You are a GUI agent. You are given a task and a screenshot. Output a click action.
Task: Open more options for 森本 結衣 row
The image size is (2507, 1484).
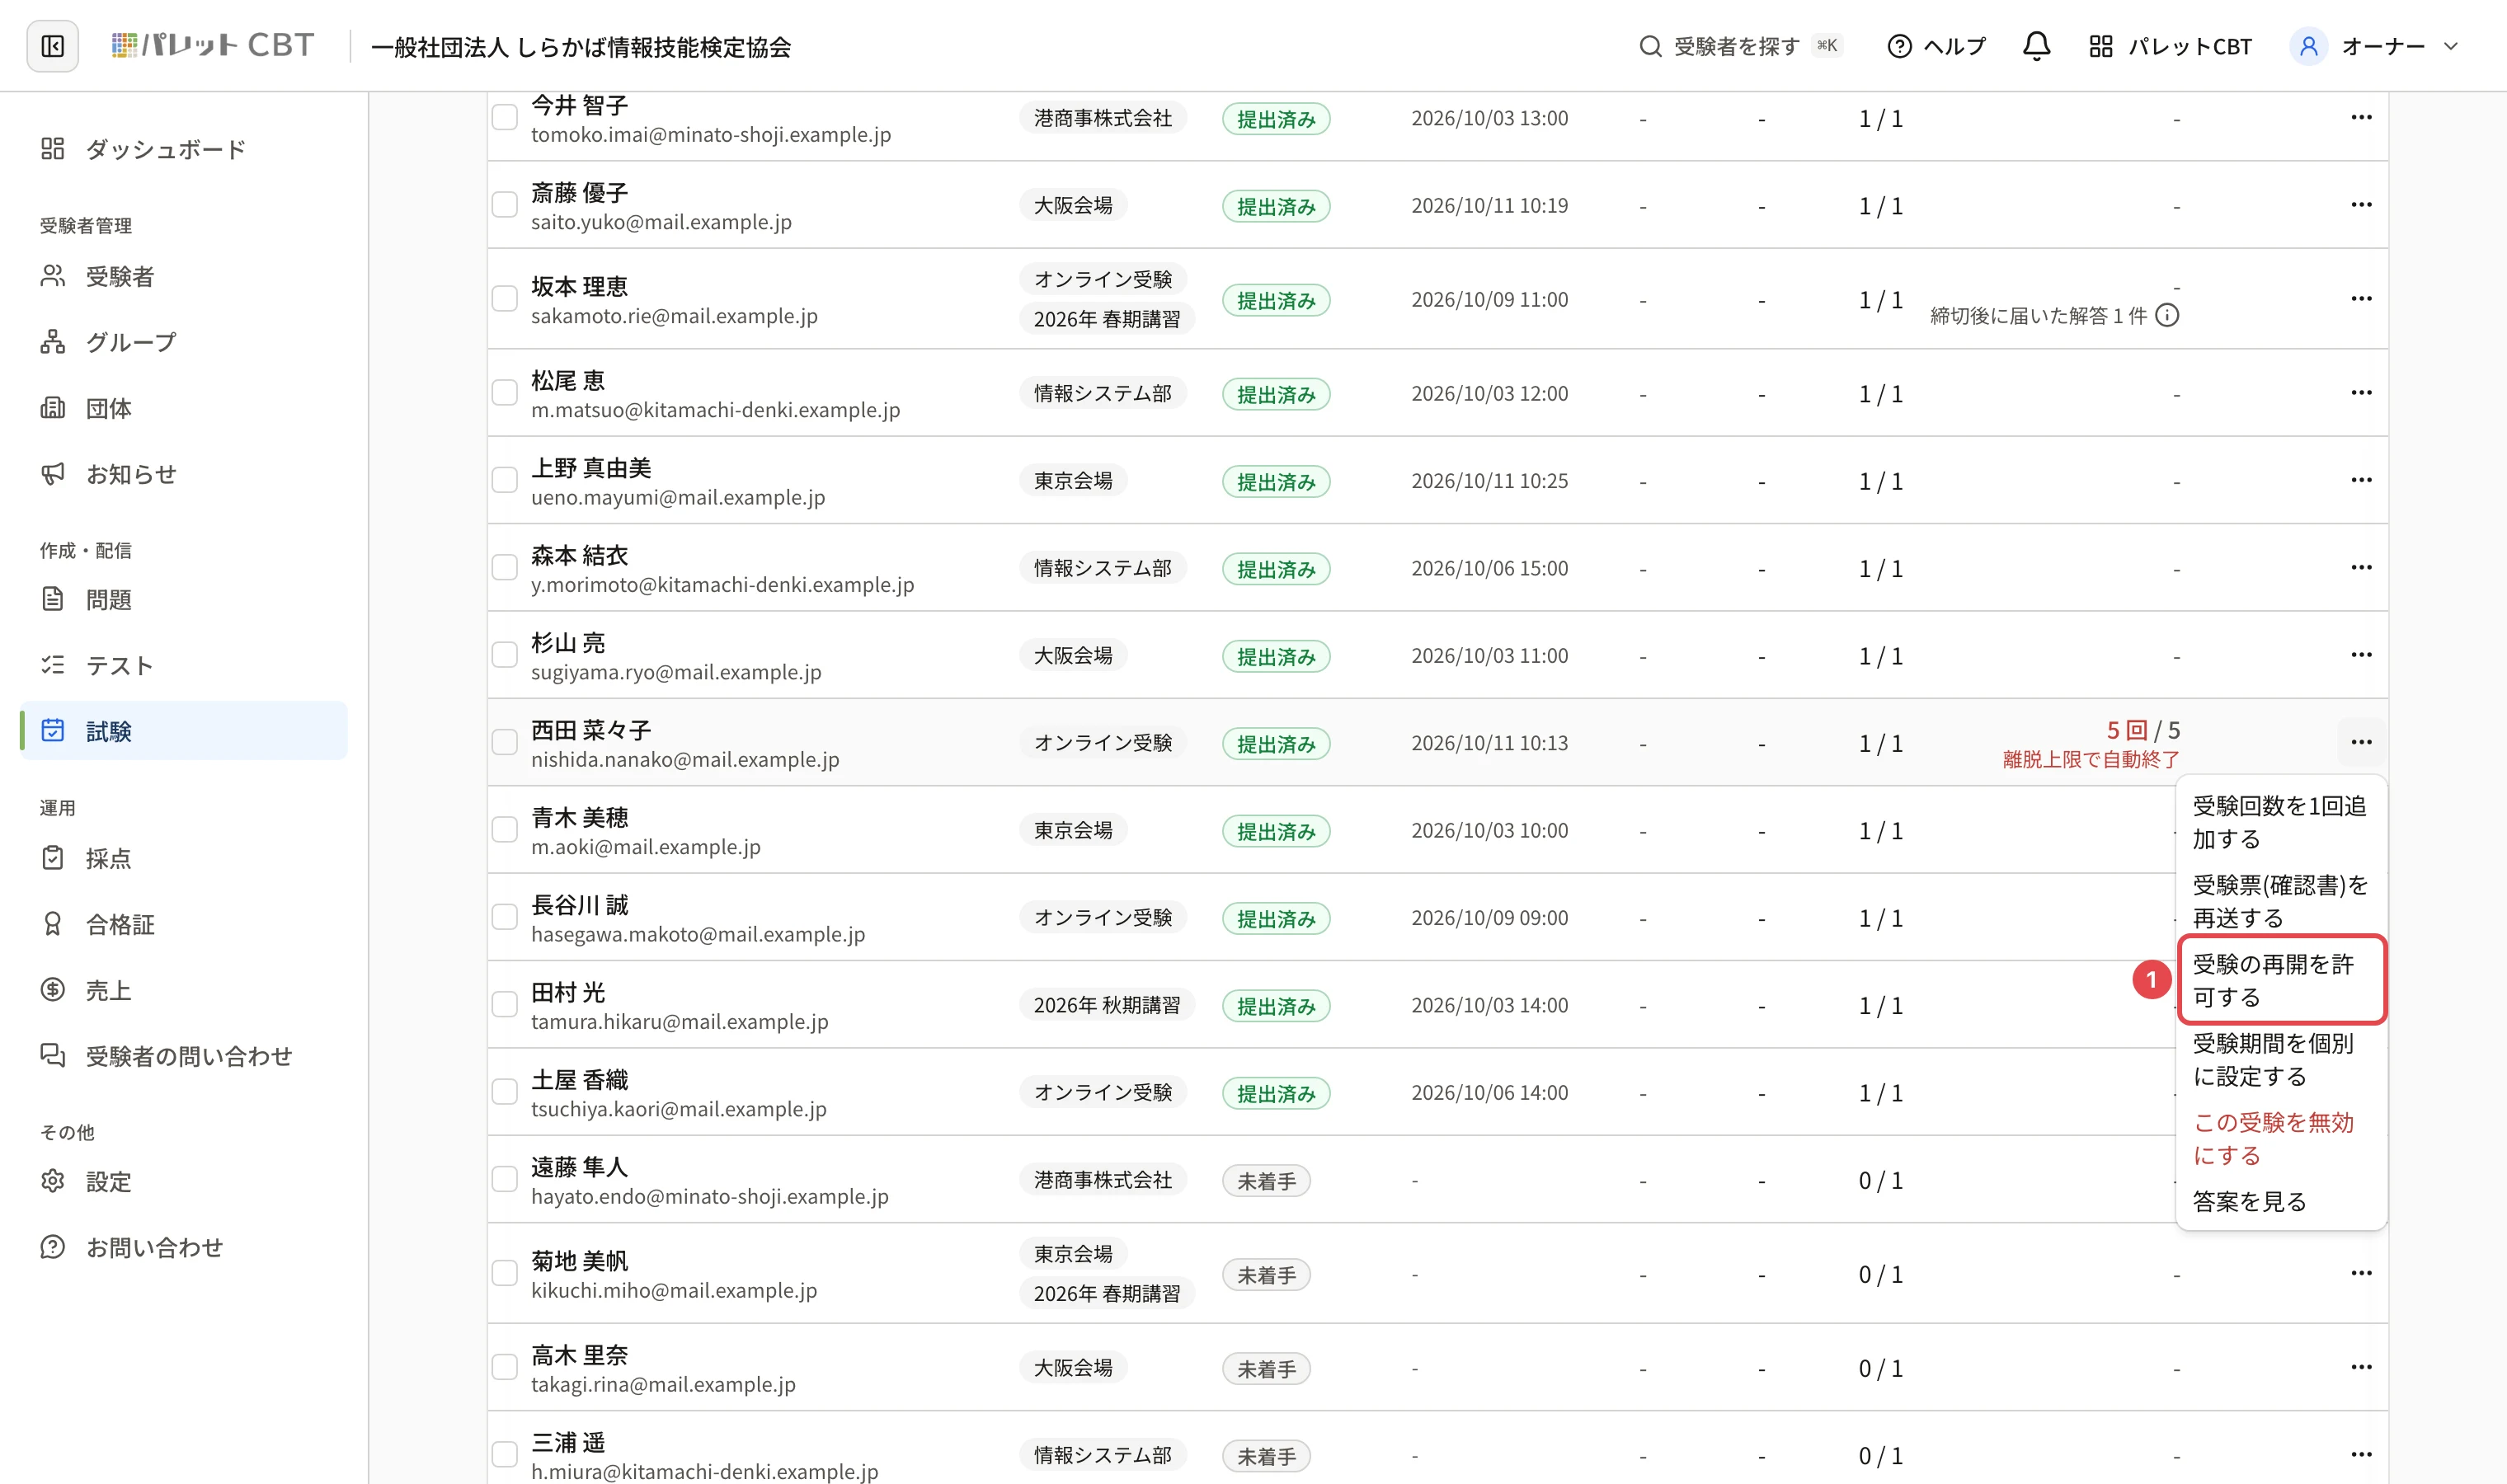point(2361,568)
